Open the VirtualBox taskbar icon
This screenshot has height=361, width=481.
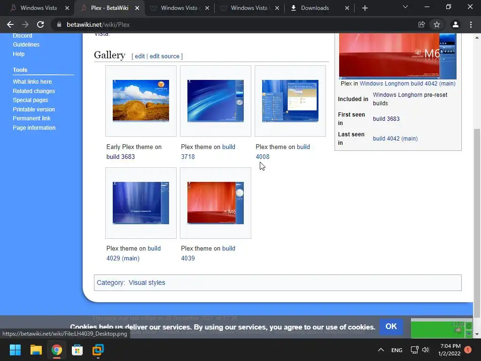[98, 350]
